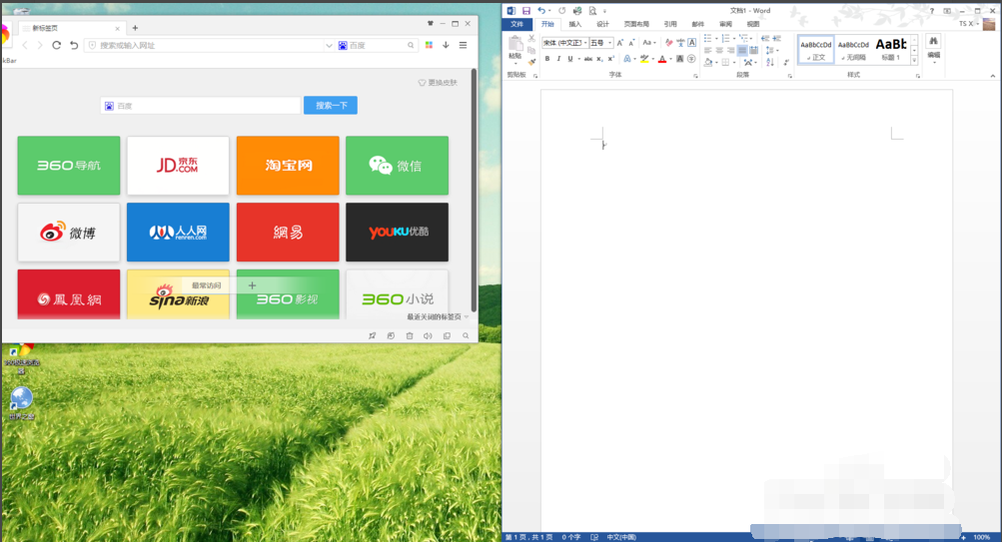Viewport: 1002px width, 542px height.
Task: Click the Format Painter brush icon
Action: [532, 62]
